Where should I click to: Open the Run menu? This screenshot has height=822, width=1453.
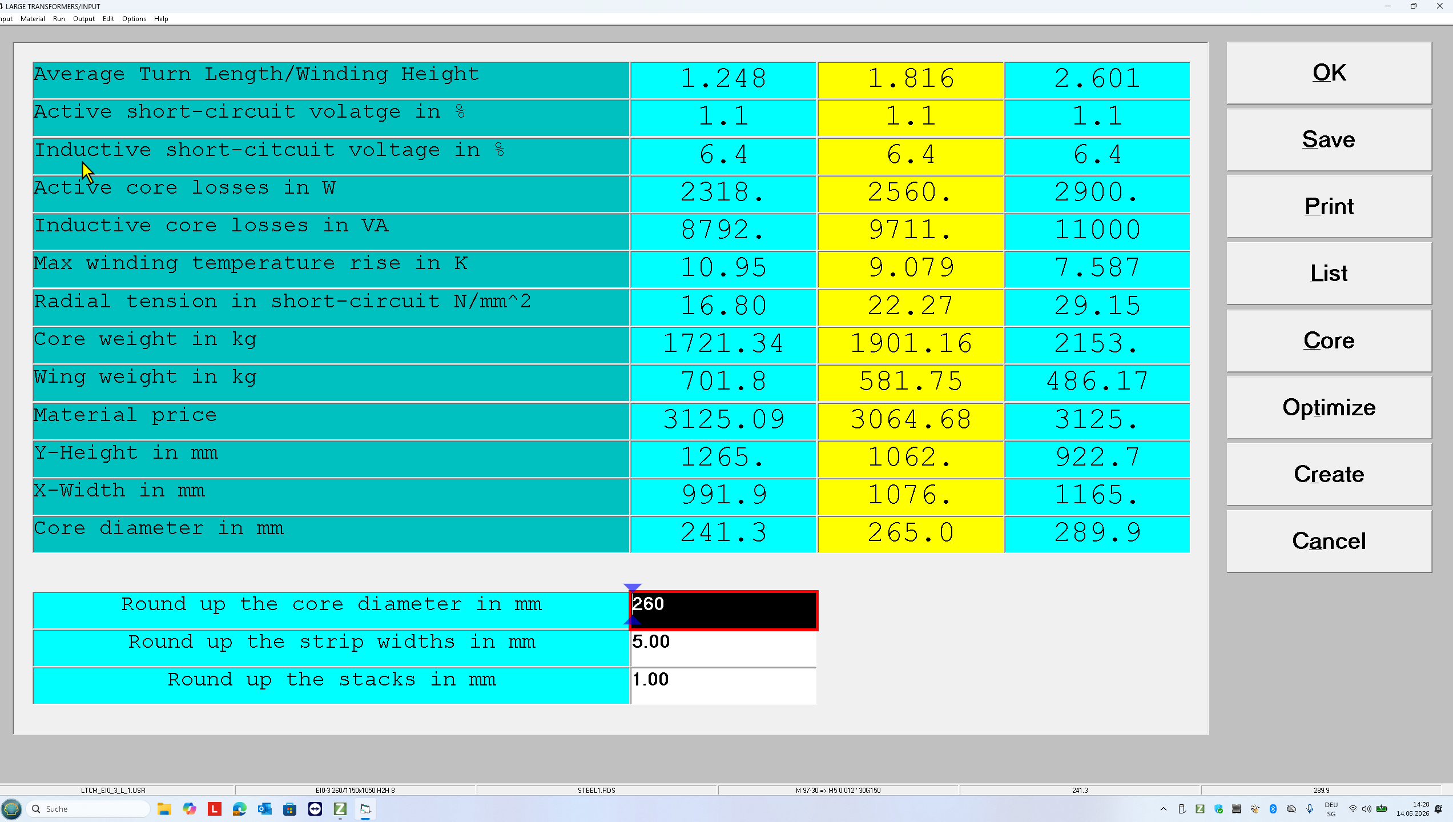(x=59, y=19)
